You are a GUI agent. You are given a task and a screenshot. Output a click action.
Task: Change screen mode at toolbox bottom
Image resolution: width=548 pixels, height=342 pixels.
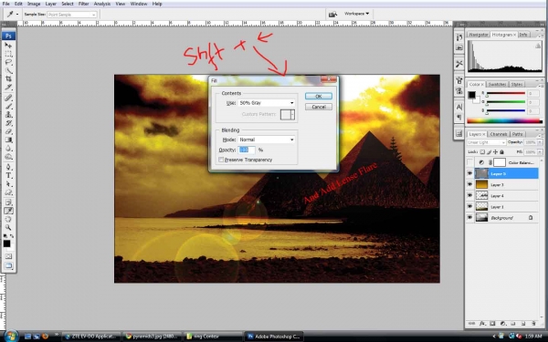coord(8,266)
